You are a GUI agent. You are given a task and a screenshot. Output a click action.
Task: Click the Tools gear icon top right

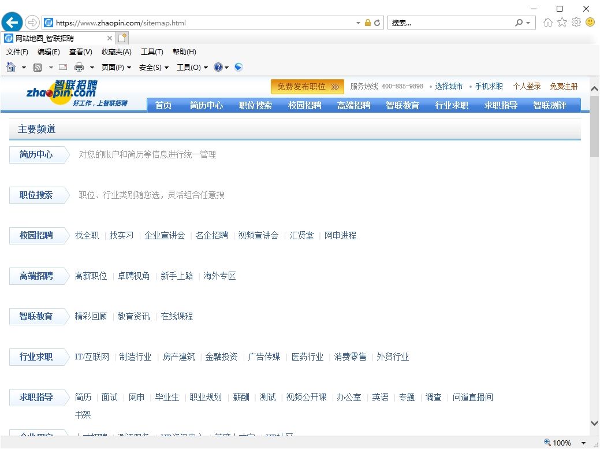coord(576,22)
